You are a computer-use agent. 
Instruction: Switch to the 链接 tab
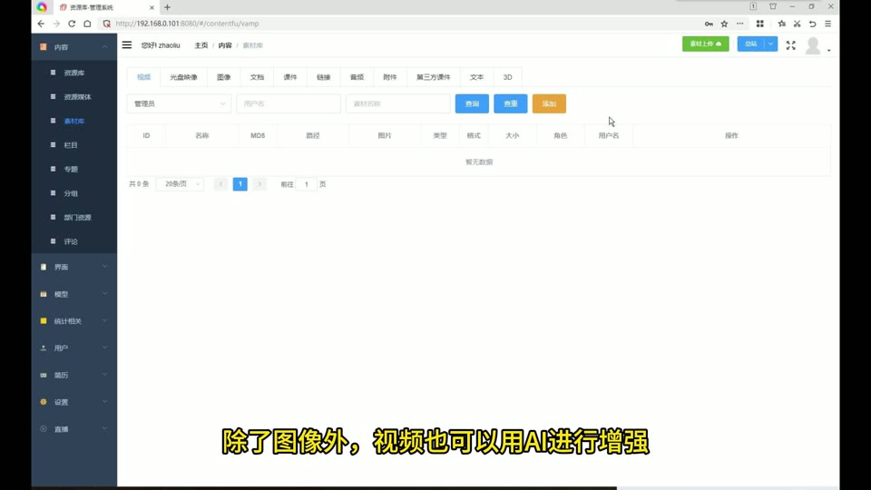tap(323, 77)
